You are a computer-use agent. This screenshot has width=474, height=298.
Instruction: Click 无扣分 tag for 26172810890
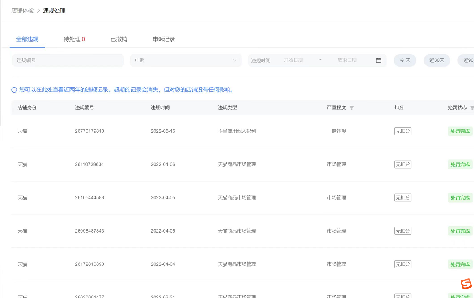403,264
